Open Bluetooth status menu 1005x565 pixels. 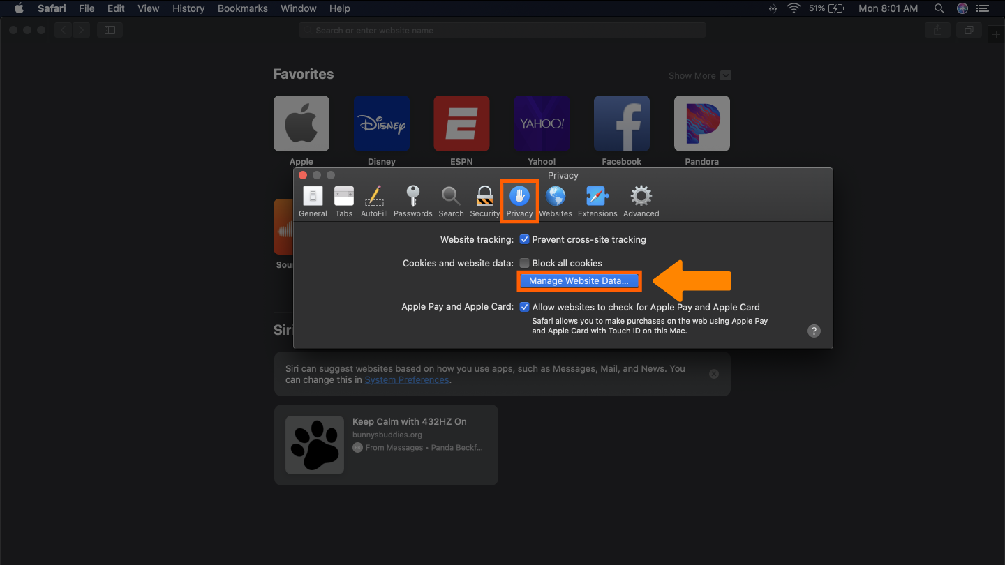[773, 8]
